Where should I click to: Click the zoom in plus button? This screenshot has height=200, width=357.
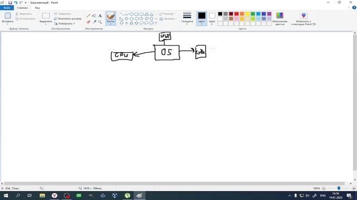354,188
